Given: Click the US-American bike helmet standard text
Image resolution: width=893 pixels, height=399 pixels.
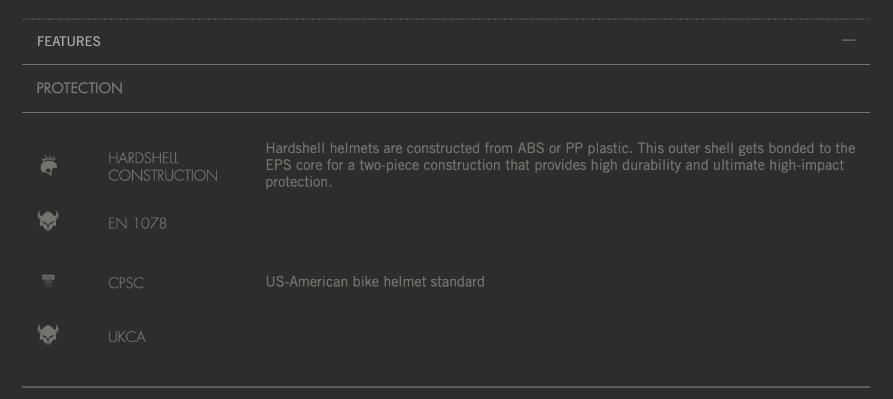Looking at the screenshot, I should (x=375, y=282).
